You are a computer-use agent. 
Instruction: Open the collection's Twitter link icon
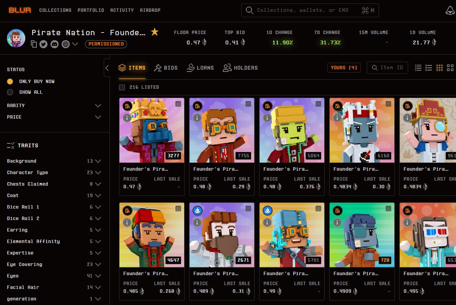click(44, 44)
